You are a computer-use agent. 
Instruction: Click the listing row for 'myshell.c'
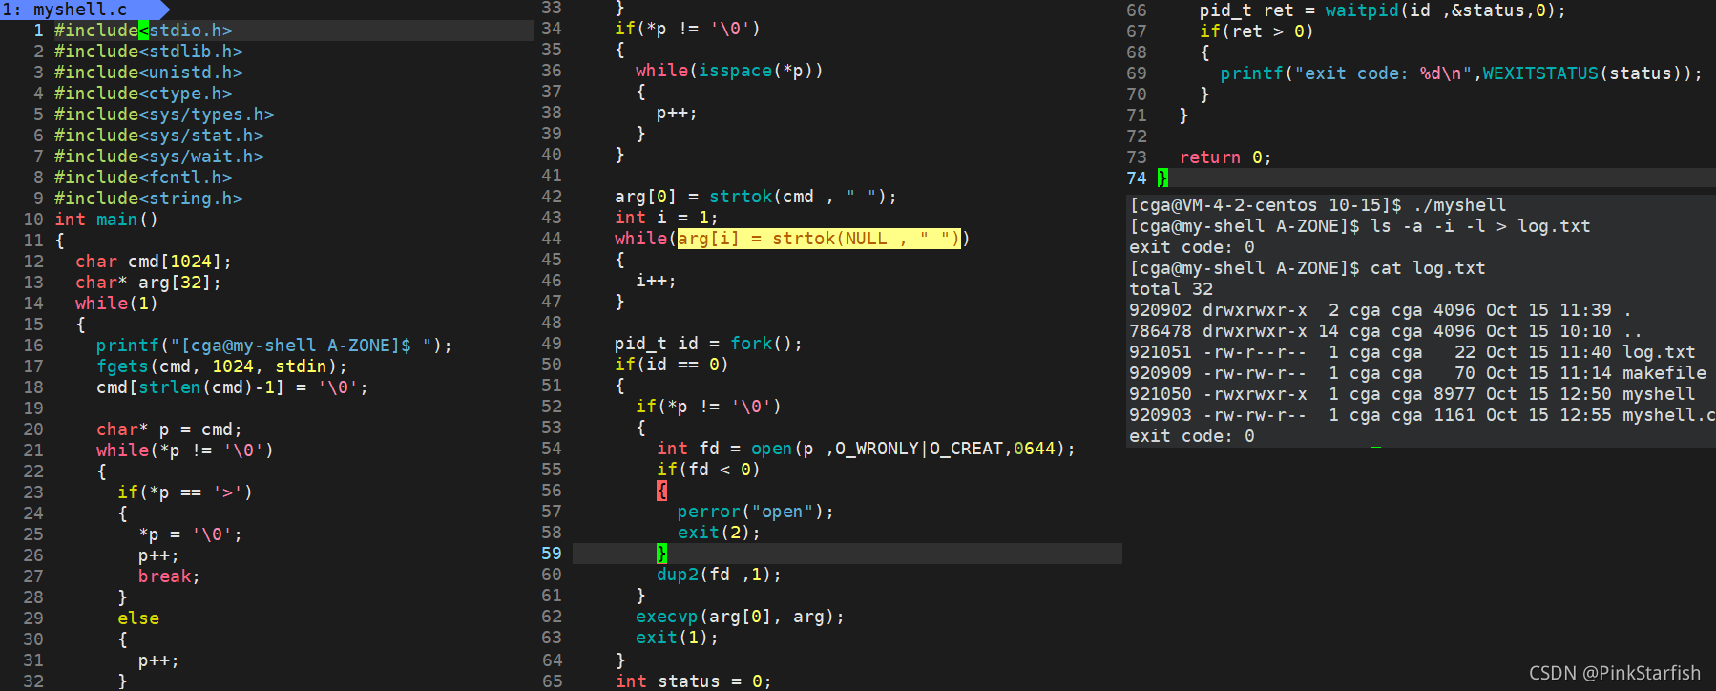coord(1422,415)
